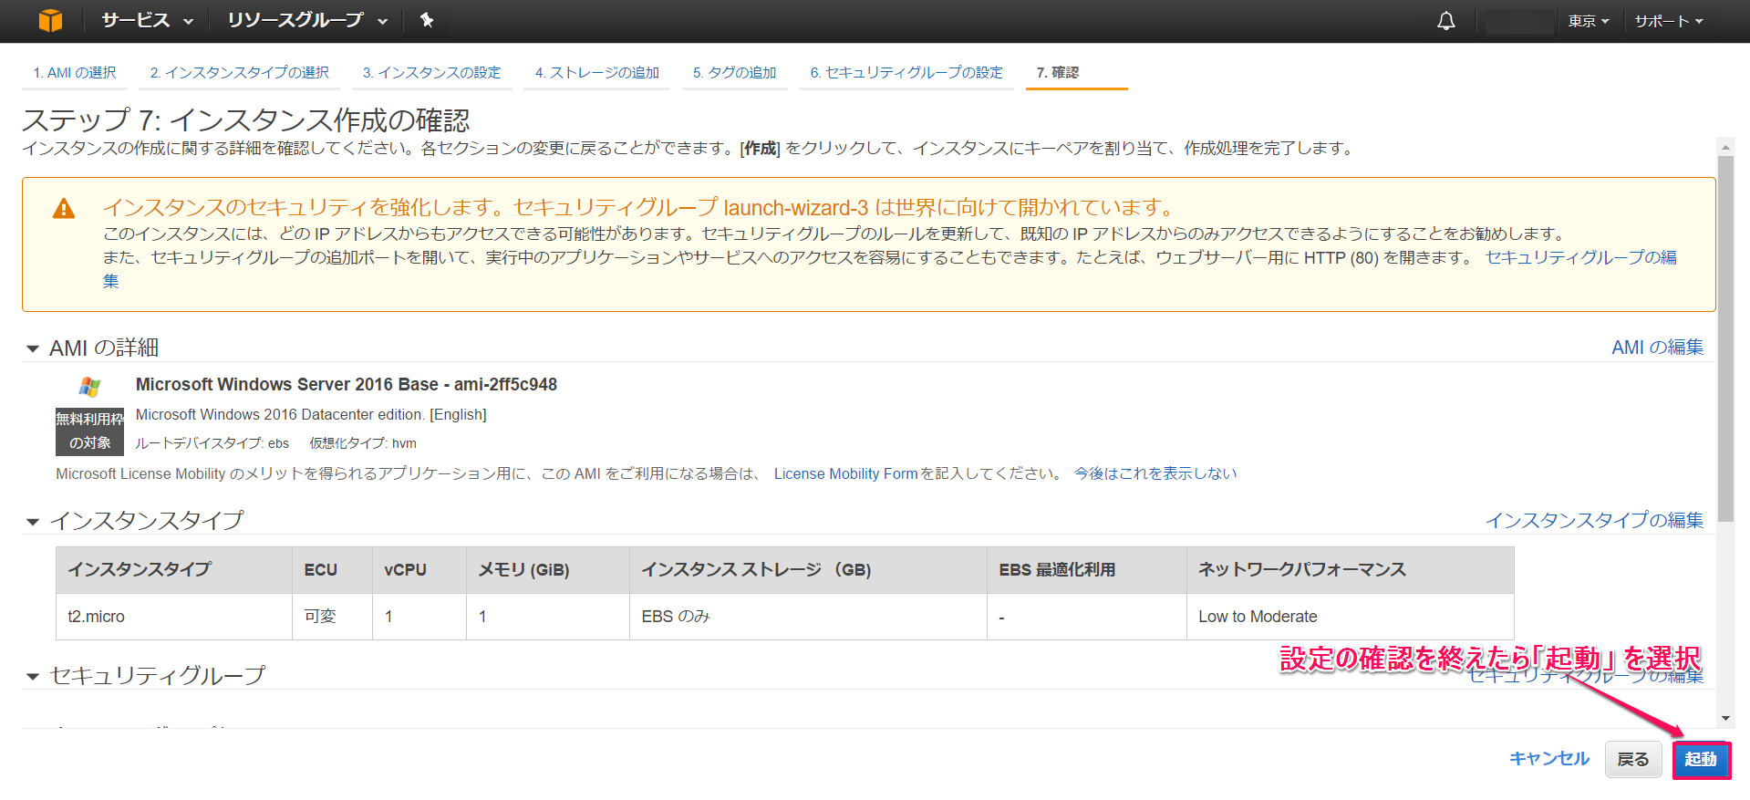Click the EBS のみ cell
This screenshot has width=1750, height=800.
(x=808, y=617)
